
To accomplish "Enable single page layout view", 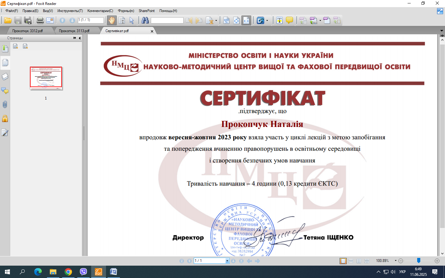I will point(343,261).
